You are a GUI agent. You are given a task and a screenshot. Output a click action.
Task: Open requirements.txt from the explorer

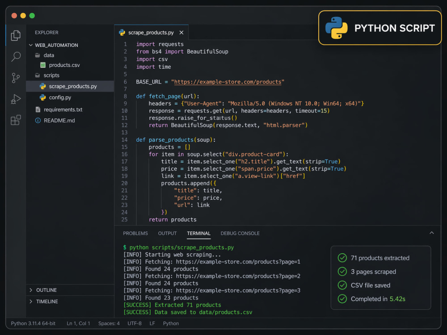point(63,109)
